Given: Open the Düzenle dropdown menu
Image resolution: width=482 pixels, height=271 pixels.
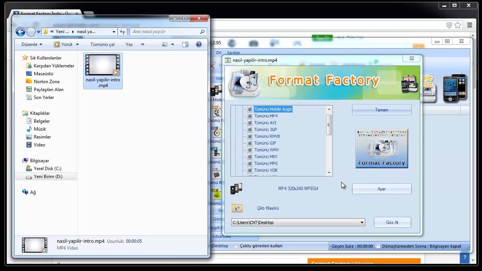Looking at the screenshot, I should point(32,44).
